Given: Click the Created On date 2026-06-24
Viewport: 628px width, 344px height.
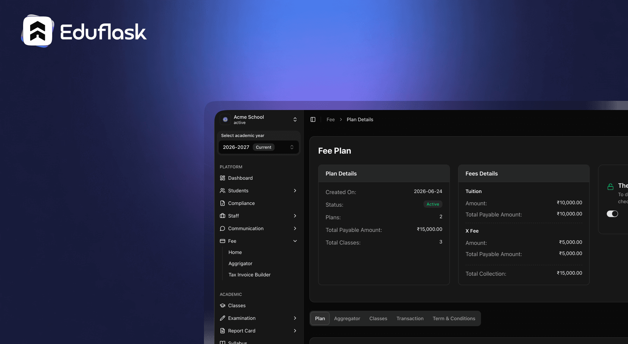Looking at the screenshot, I should [x=428, y=191].
